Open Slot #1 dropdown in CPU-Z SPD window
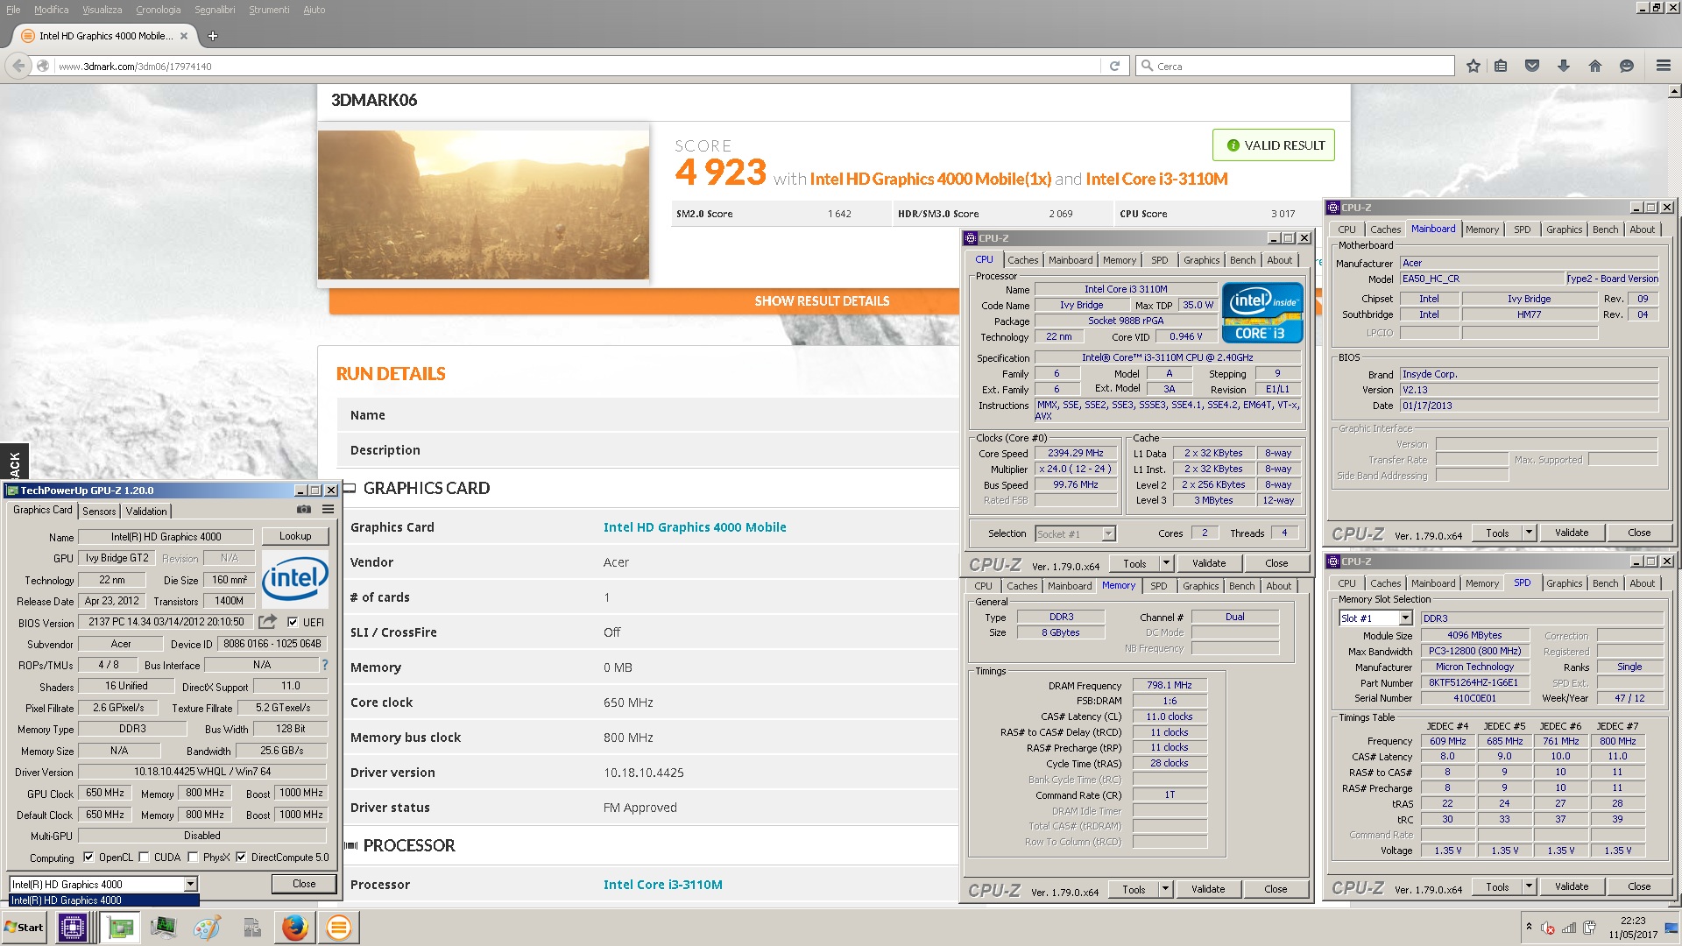Screen dimensions: 1682x946 (1405, 618)
